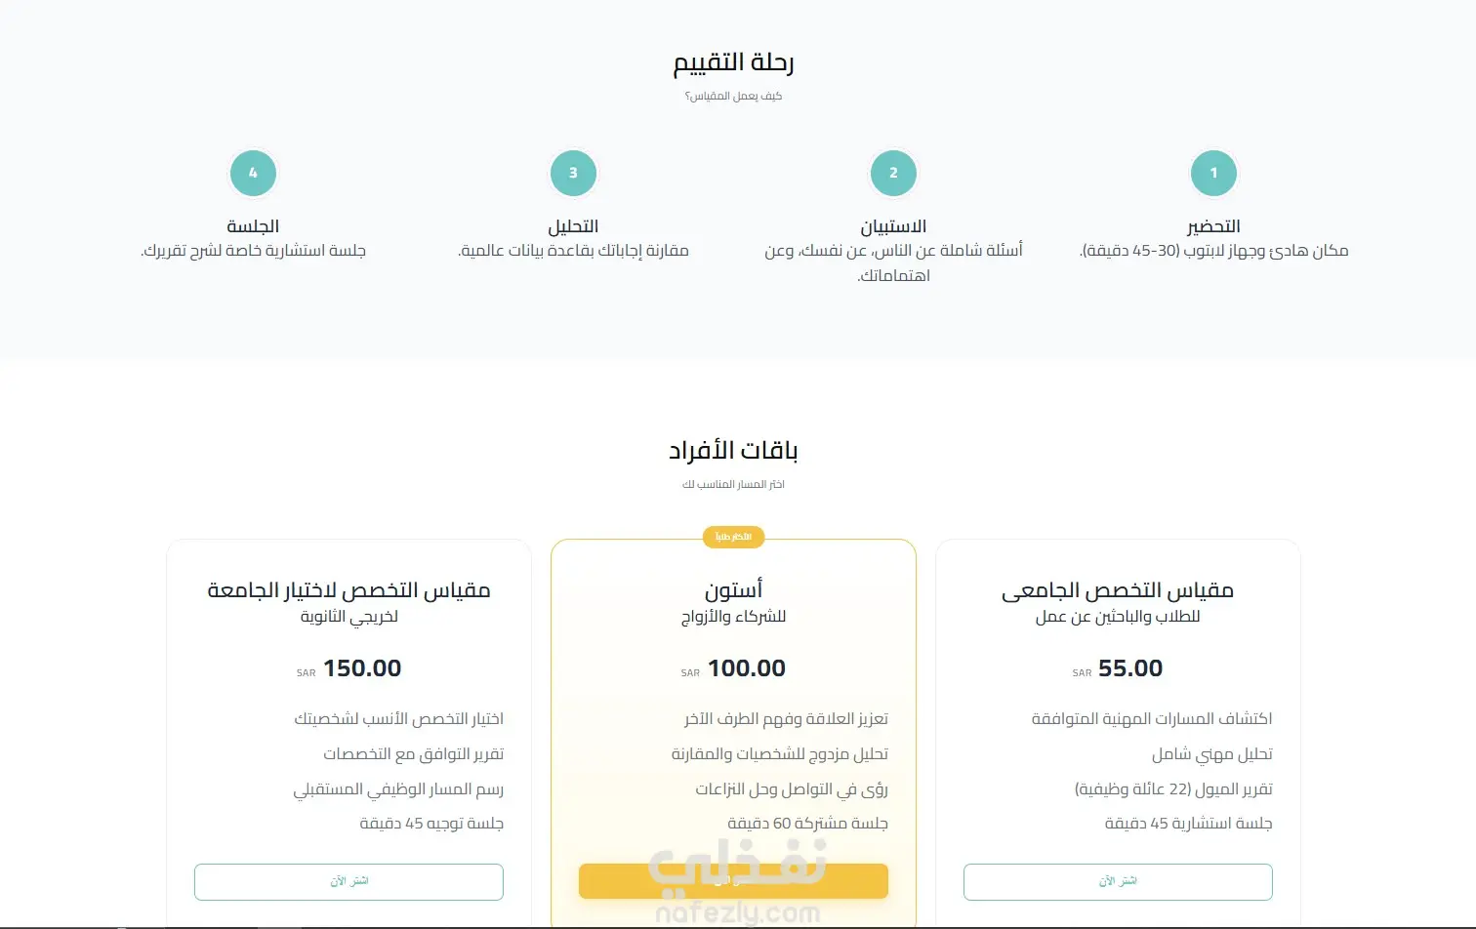Viewport: 1476px width, 929px height.
Task: Select the 'أستون' card title
Action: [x=733, y=590]
